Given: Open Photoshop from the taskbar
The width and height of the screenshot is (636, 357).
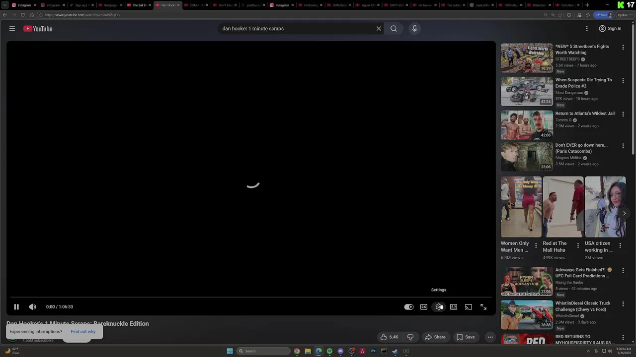Looking at the screenshot, I should (373, 351).
